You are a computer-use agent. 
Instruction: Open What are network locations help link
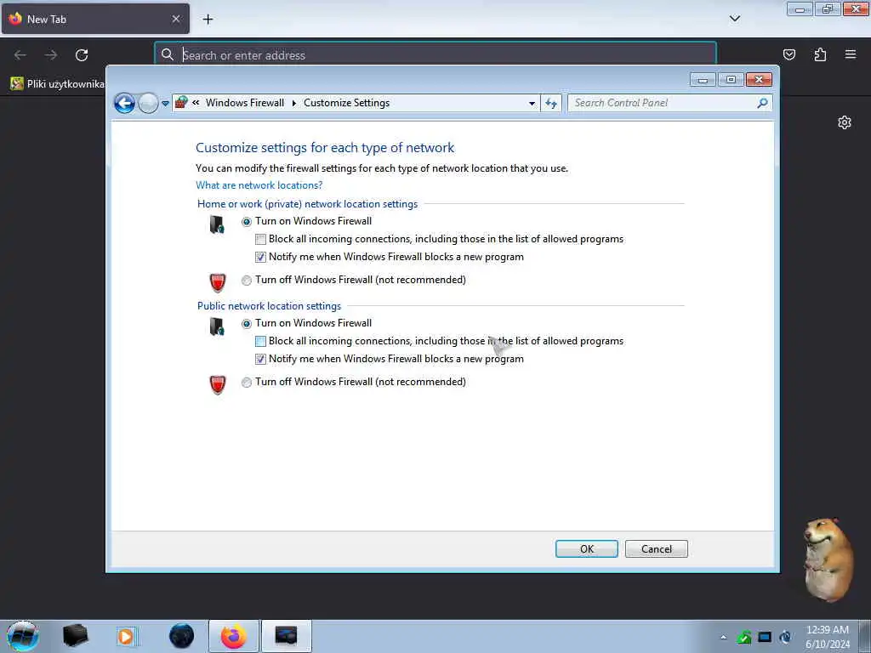coord(259,185)
